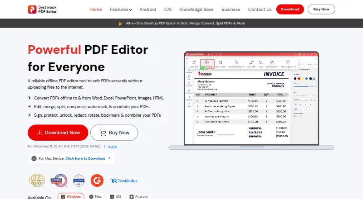
Task: Click the John Smith signature name
Action: click(x=206, y=132)
